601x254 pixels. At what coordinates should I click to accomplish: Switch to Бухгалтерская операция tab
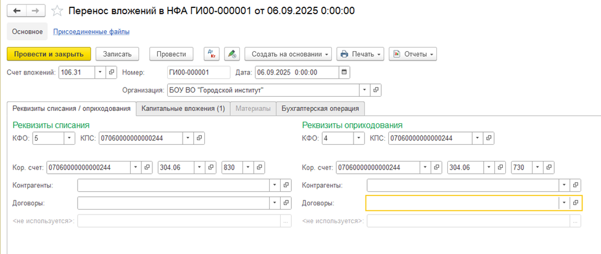click(x=320, y=109)
